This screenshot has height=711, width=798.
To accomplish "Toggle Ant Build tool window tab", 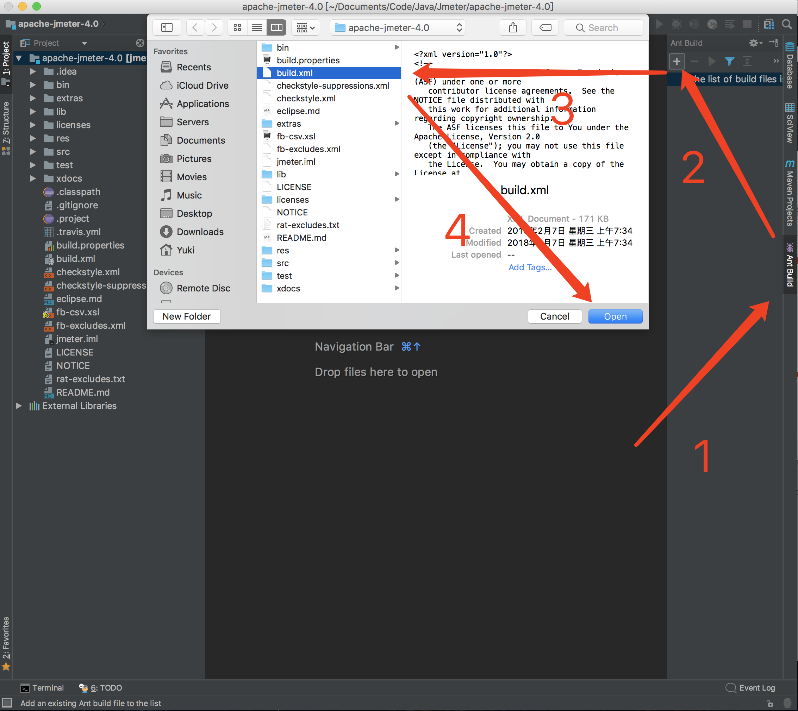I will [x=790, y=265].
